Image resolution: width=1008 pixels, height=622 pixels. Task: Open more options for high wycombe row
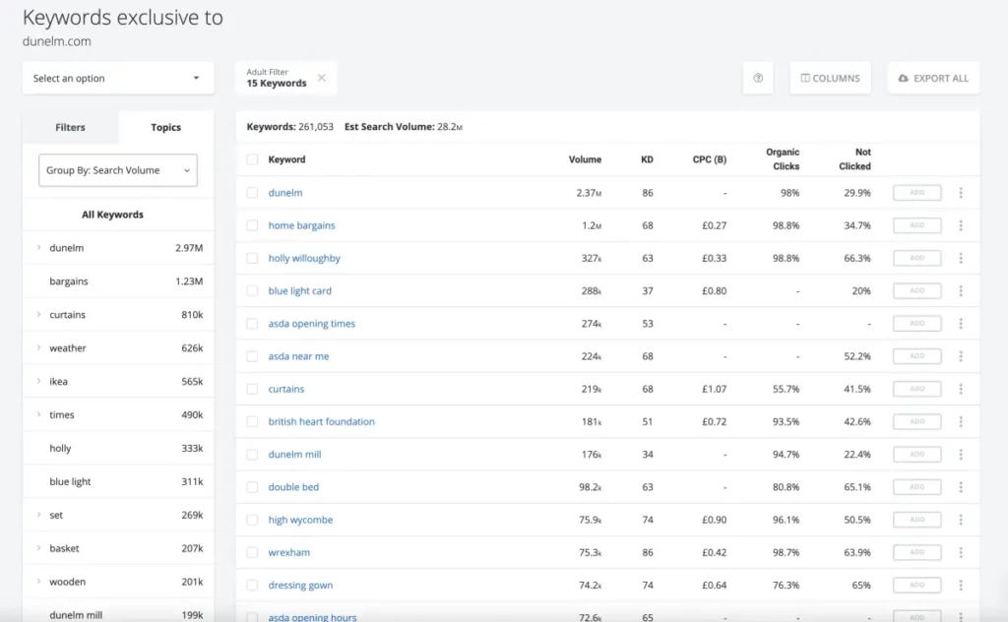click(961, 520)
